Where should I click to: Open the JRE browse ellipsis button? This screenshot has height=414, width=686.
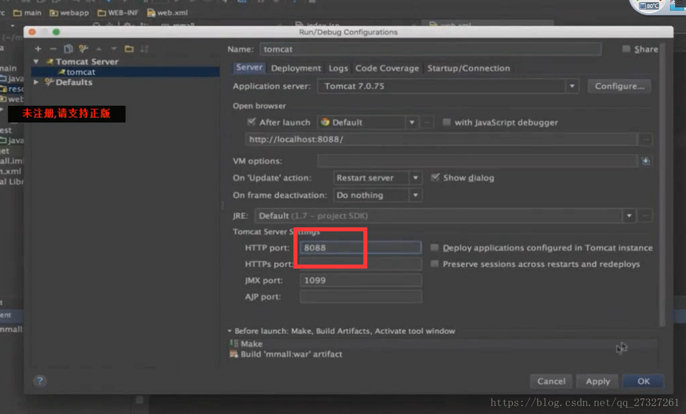pos(645,215)
